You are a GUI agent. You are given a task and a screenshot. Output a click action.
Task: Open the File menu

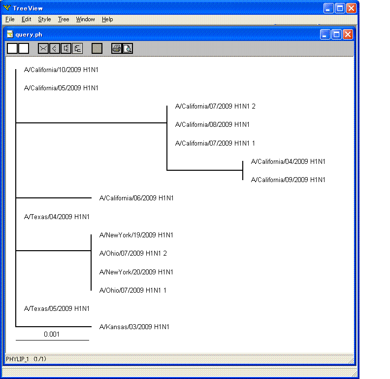10,19
